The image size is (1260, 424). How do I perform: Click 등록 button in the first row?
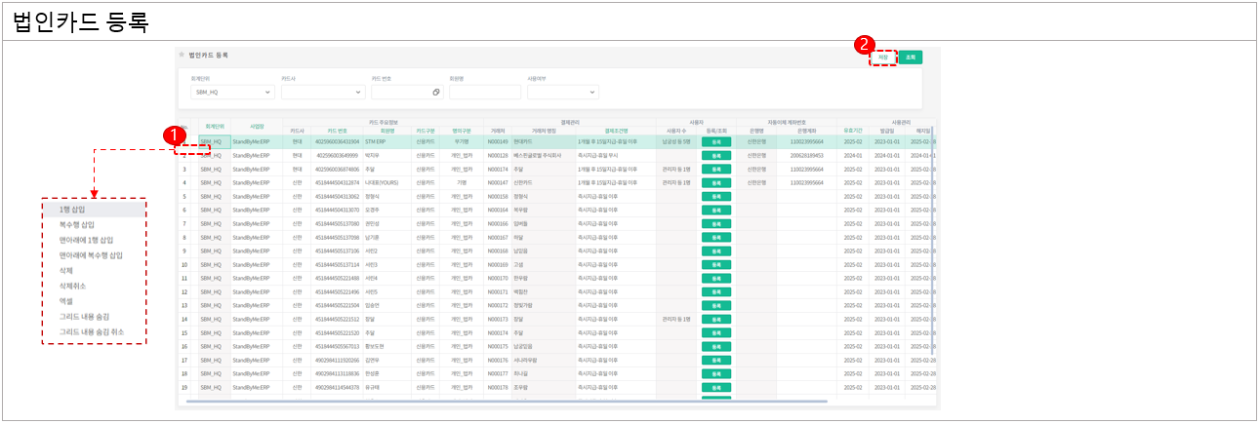click(715, 142)
